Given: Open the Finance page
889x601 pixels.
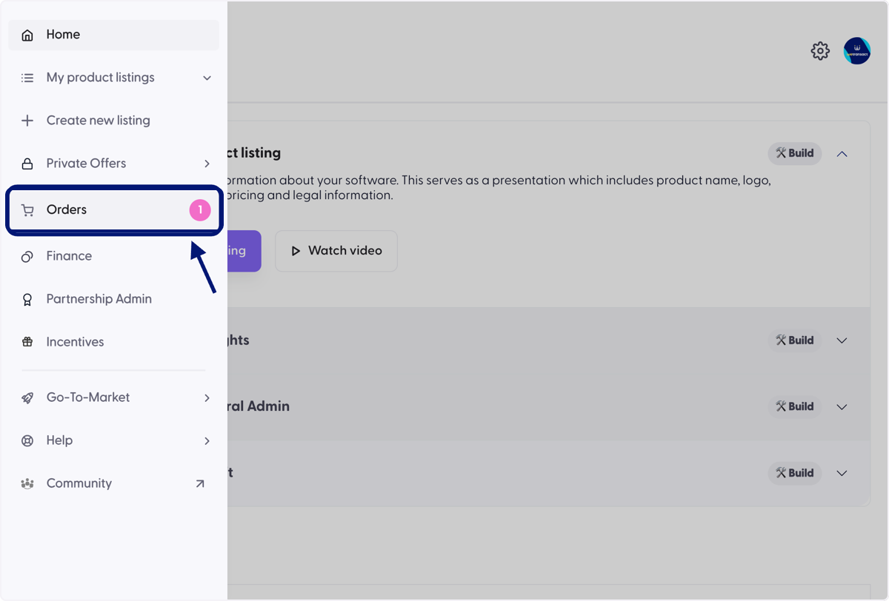Looking at the screenshot, I should point(113,256).
